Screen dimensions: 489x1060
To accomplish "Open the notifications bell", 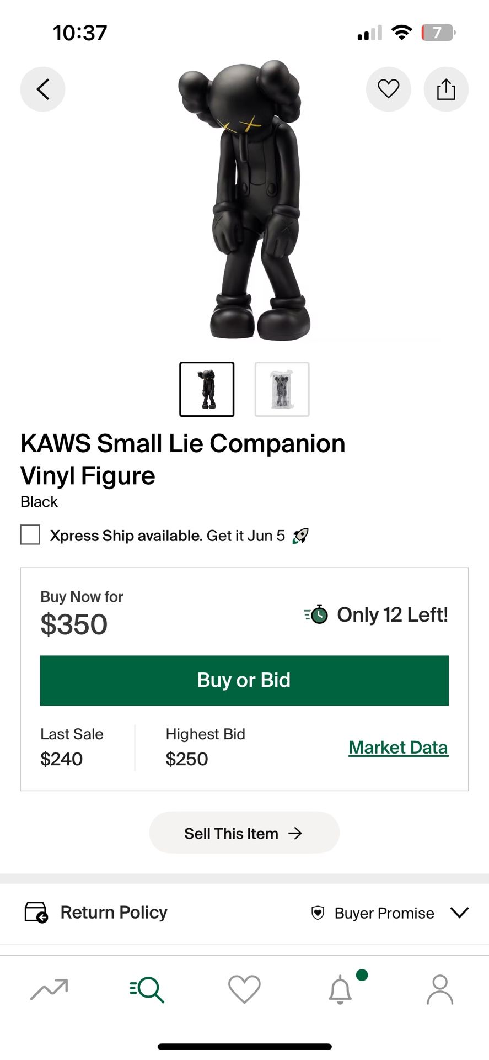I will pyautogui.click(x=341, y=989).
